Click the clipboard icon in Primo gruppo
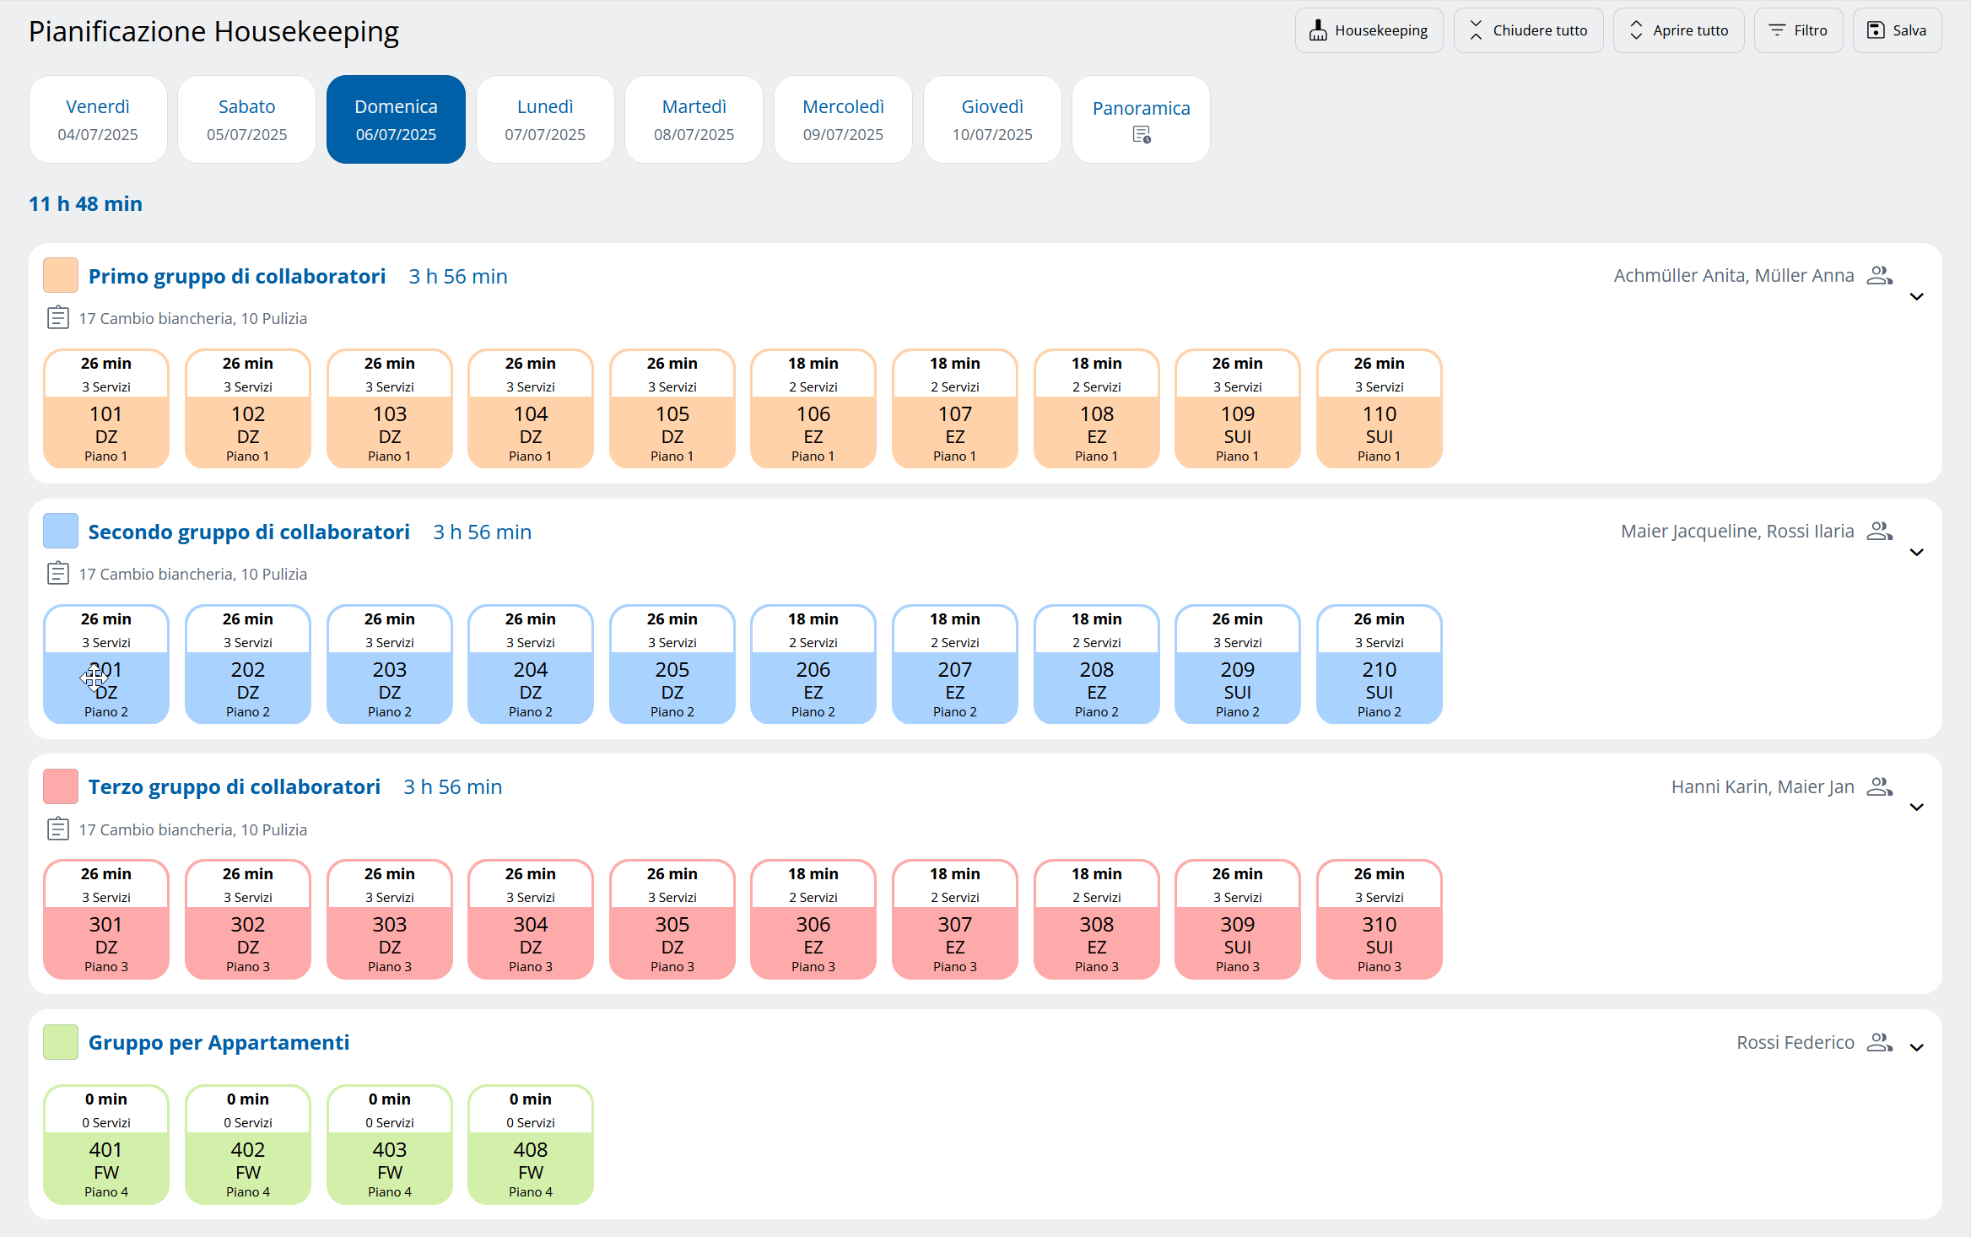 (x=57, y=318)
